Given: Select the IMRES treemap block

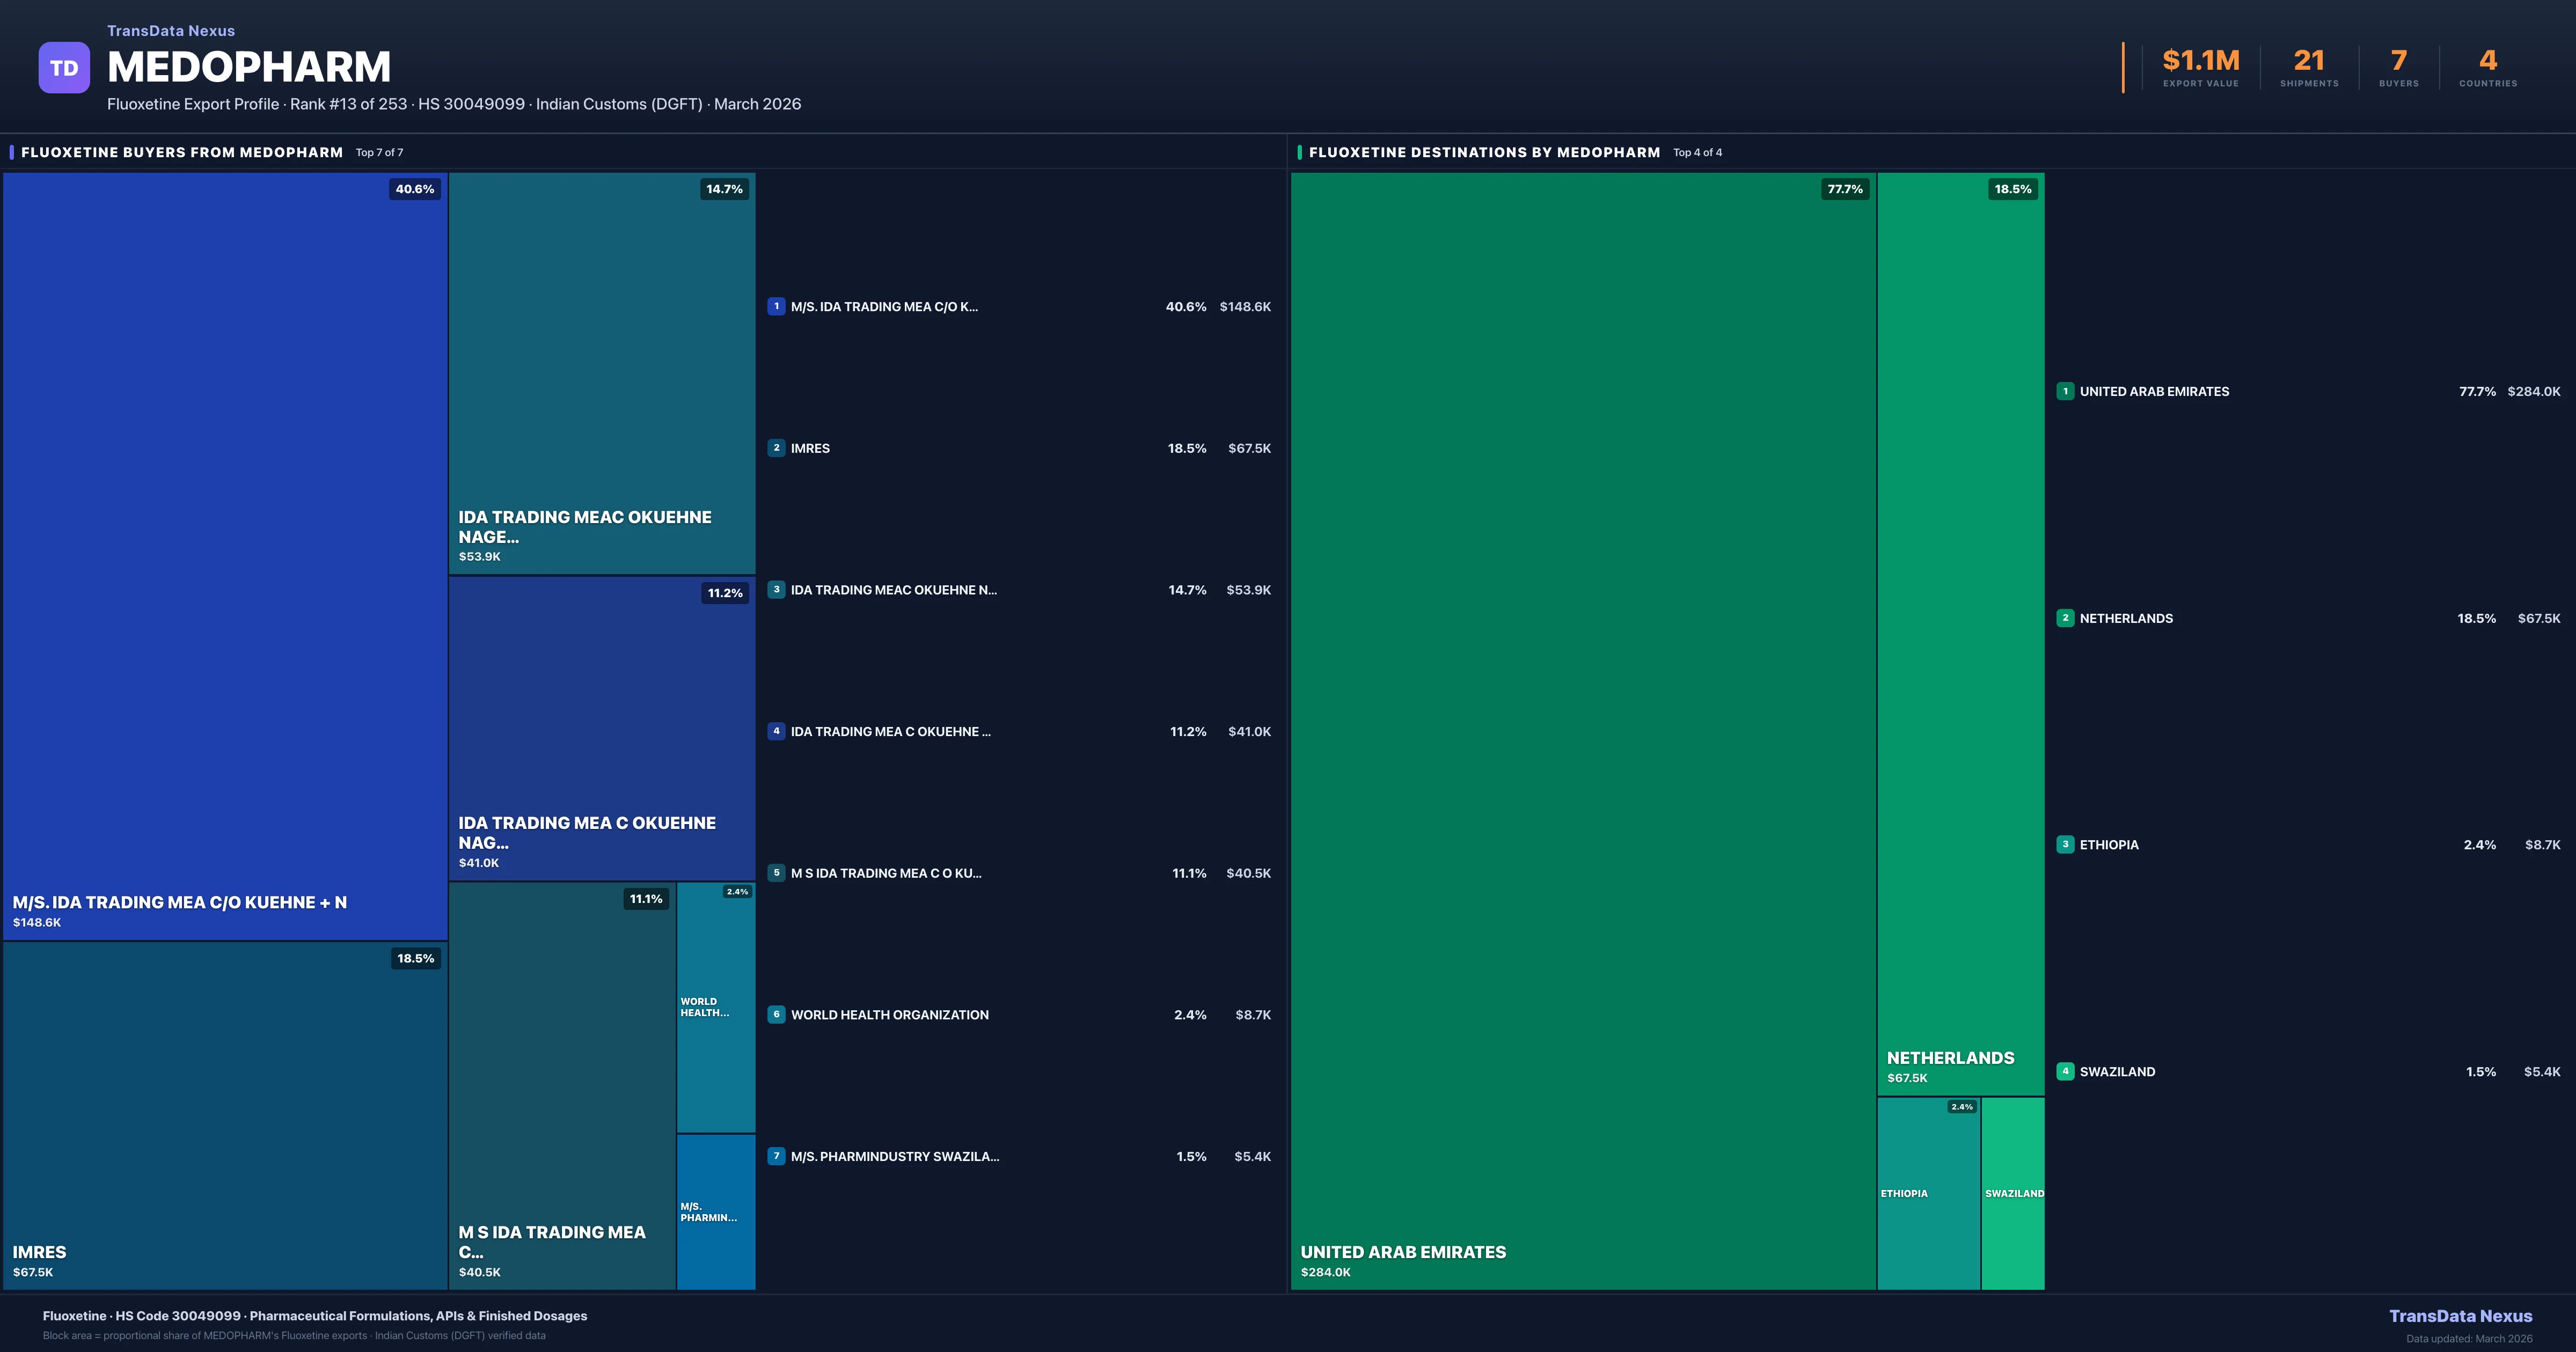Looking at the screenshot, I should [x=225, y=1115].
